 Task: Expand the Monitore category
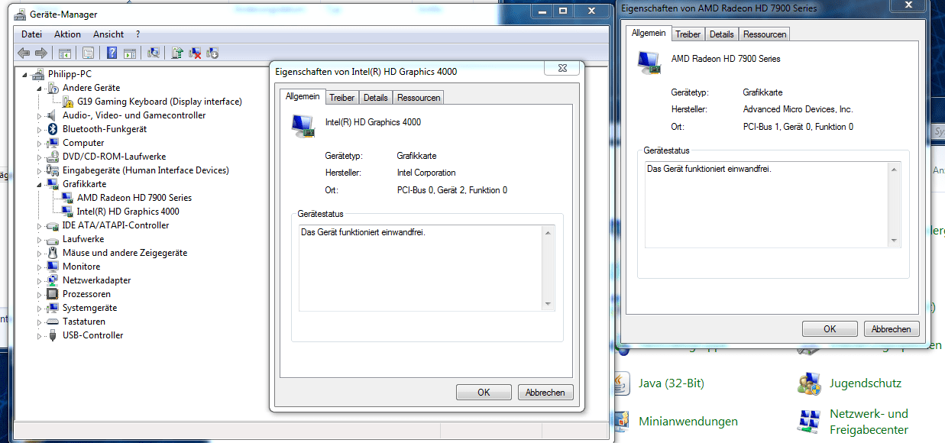tap(40, 267)
